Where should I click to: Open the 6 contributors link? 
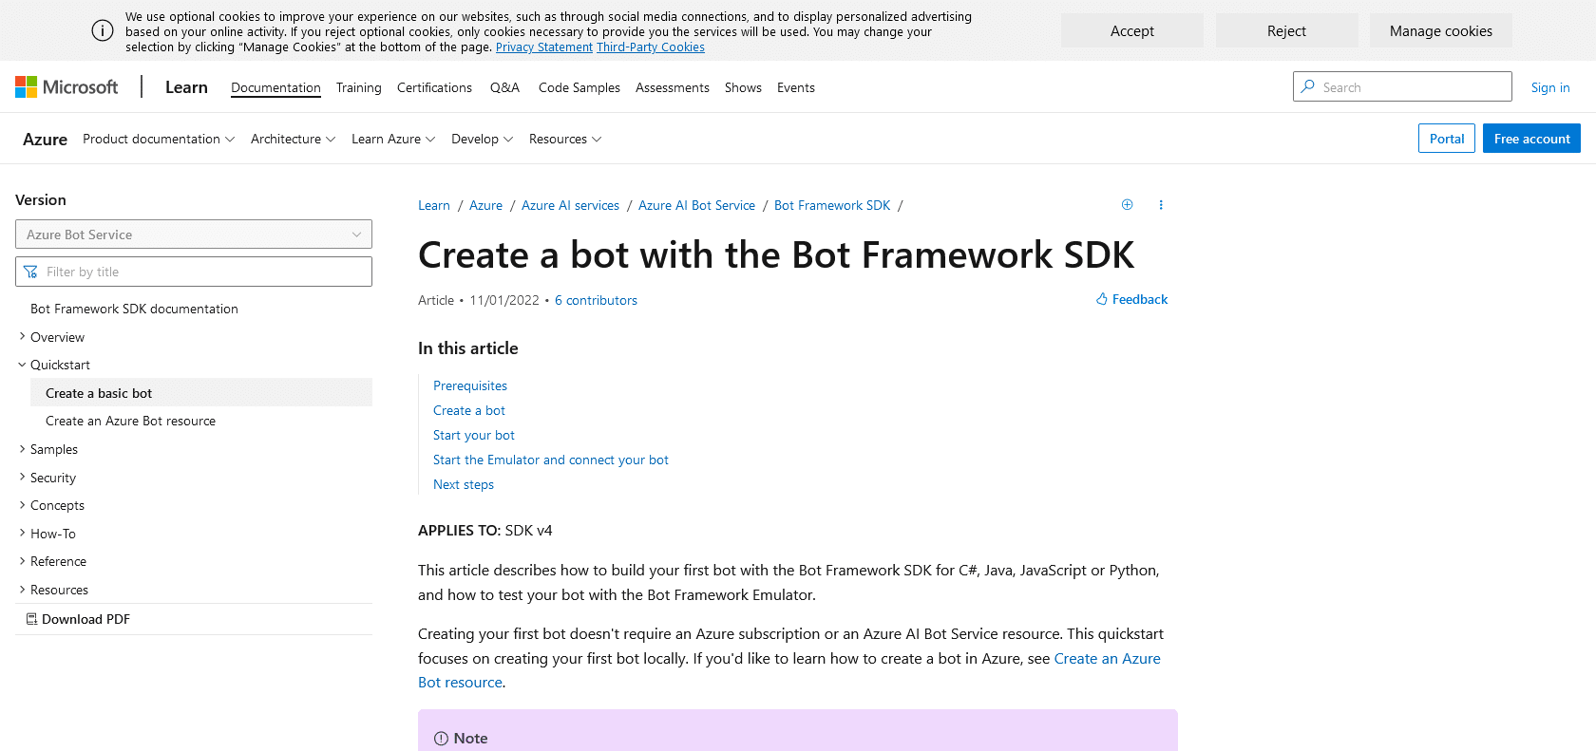(x=596, y=300)
